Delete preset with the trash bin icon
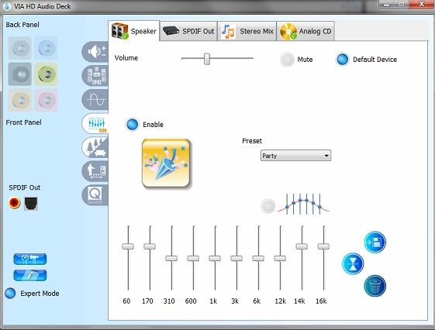Image resolution: width=435 pixels, height=330 pixels. pos(375,286)
